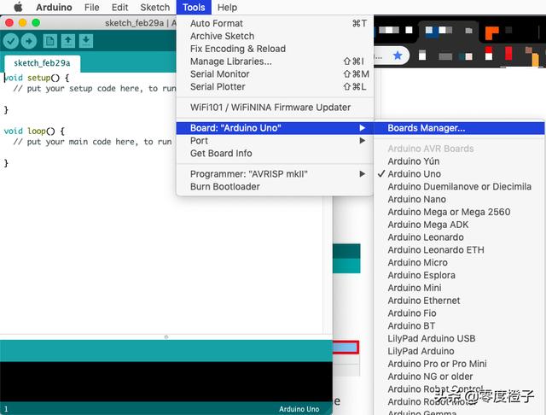Select Archive Sketch

(x=275, y=36)
